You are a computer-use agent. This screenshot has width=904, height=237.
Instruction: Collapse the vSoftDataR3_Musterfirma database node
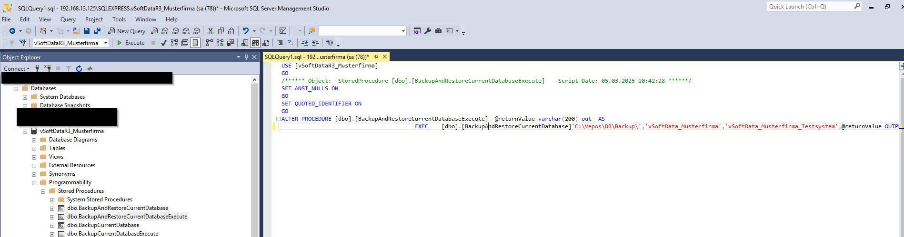tap(25, 132)
